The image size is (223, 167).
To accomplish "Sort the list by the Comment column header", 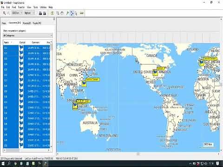I will (35, 42).
